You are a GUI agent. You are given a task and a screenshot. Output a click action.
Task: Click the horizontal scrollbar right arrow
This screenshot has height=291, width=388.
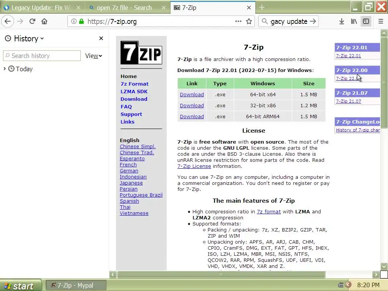tap(376, 274)
